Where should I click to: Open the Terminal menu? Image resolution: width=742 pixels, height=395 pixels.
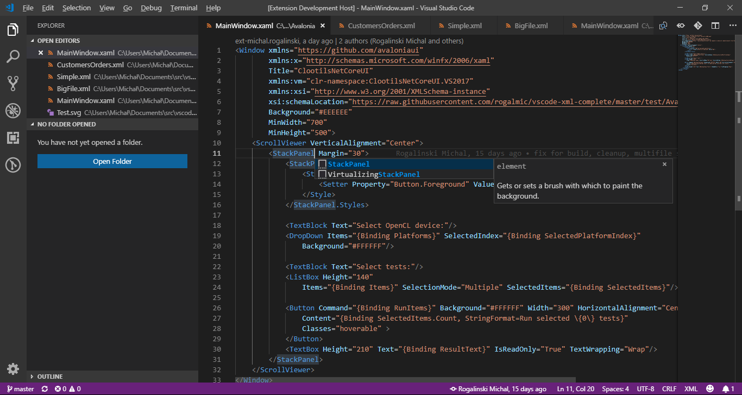click(184, 8)
